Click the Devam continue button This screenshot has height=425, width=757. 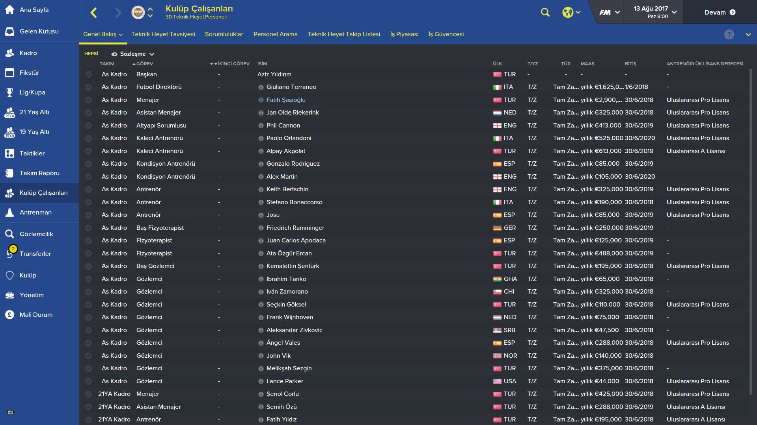[x=720, y=12]
